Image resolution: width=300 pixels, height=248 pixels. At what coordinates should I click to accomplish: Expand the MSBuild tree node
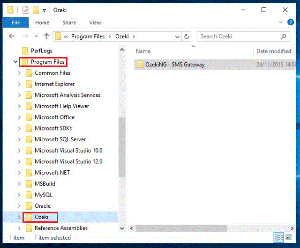19,184
